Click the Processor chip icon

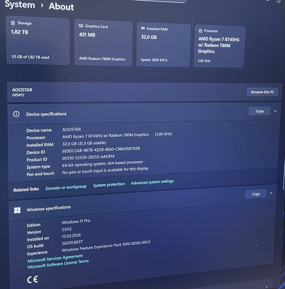pyautogui.click(x=200, y=31)
